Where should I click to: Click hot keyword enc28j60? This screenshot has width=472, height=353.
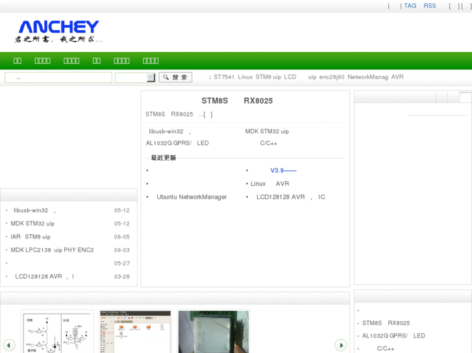(332, 77)
